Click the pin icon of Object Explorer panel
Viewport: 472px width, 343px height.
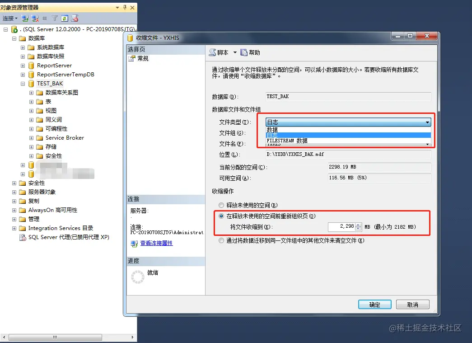[125, 8]
